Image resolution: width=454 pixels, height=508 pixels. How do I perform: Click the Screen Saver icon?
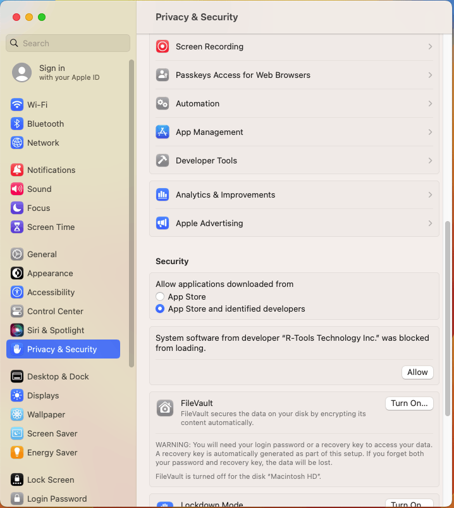pyautogui.click(x=17, y=433)
